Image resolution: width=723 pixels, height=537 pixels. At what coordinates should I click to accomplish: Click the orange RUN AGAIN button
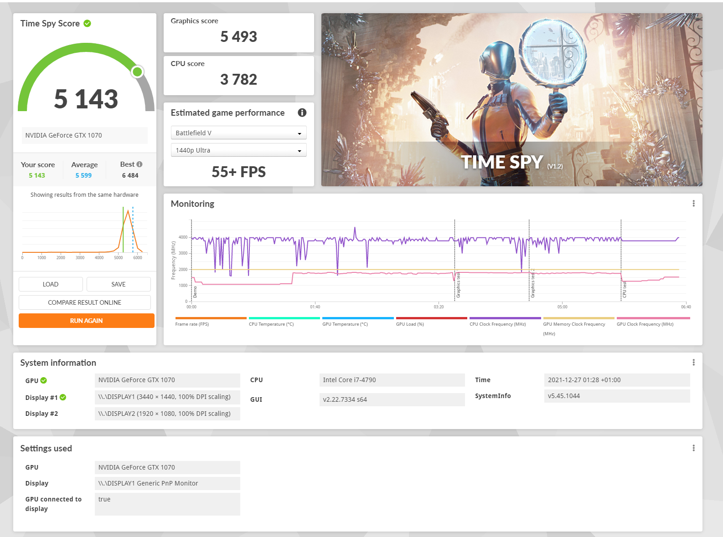click(x=87, y=321)
